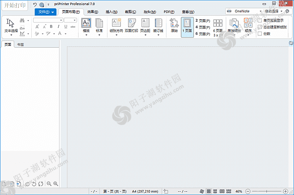Expand the arrow under 纸张方向 paper orientation
The width and height of the screenshot is (294, 195).
click(x=116, y=35)
